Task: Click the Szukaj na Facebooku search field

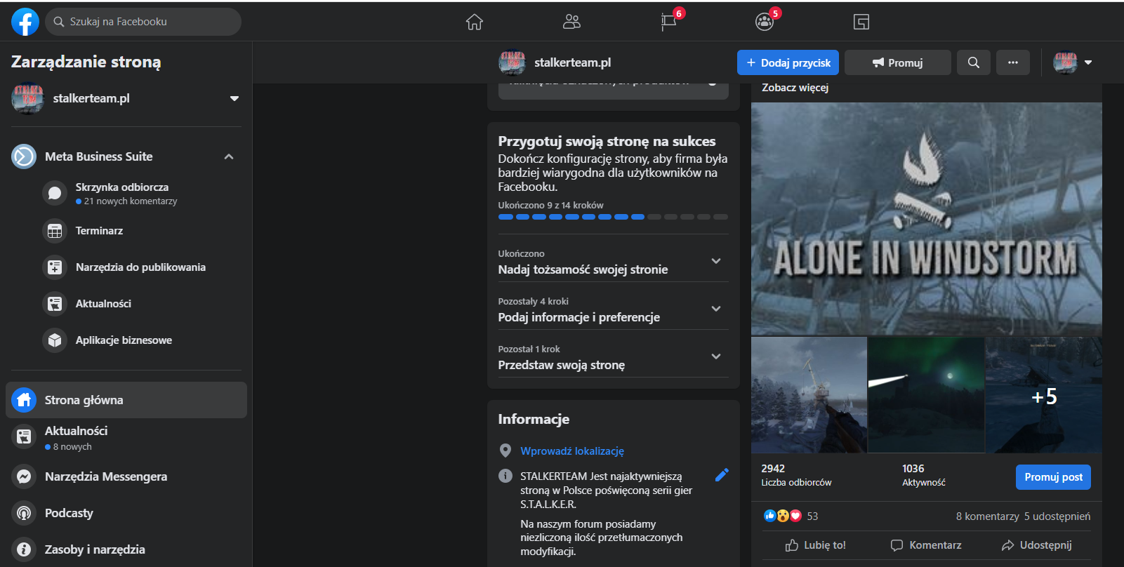Action: tap(143, 22)
